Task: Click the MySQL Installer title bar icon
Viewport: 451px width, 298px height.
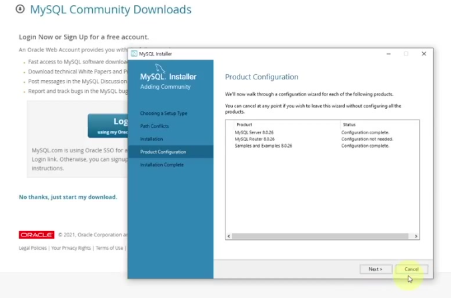Action: tap(133, 53)
